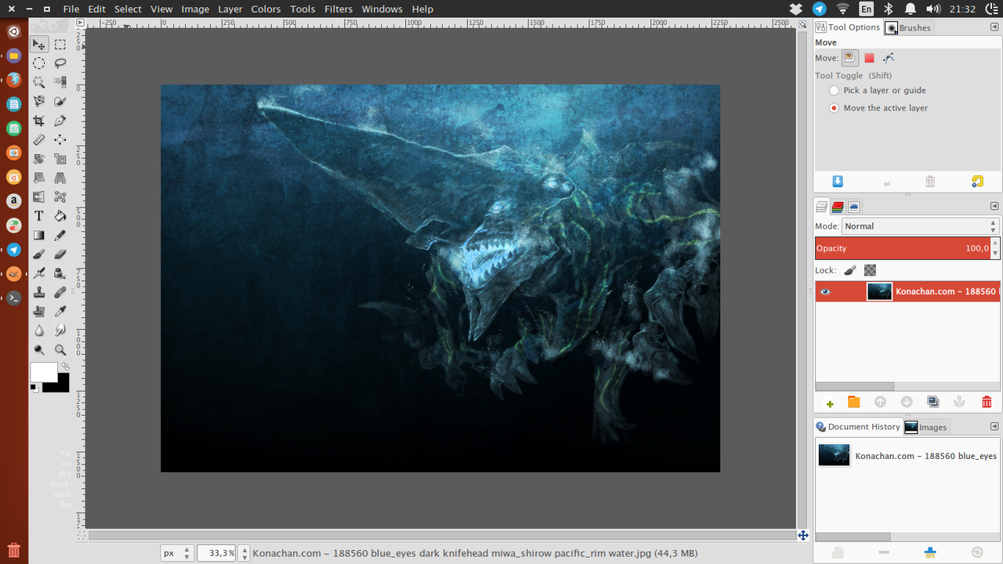Choose 'Move the active layer' option
The height and width of the screenshot is (564, 1003).
tap(834, 108)
